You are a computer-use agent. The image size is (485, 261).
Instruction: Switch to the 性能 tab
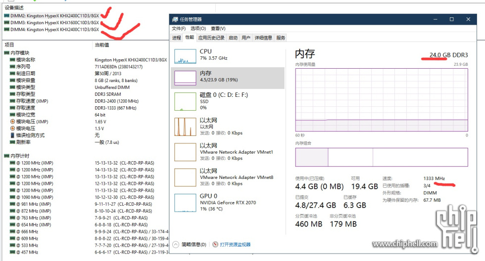click(189, 38)
